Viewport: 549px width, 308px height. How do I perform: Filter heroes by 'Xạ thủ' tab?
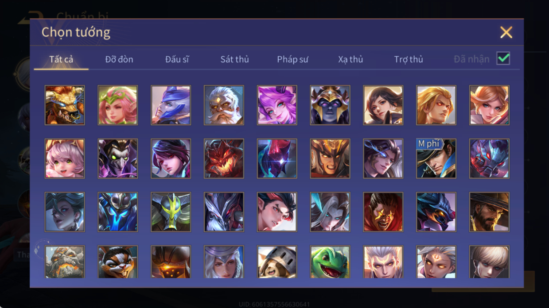click(350, 59)
